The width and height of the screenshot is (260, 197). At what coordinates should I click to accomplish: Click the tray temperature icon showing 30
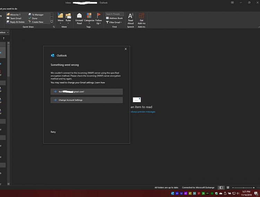pyautogui.click(x=177, y=193)
